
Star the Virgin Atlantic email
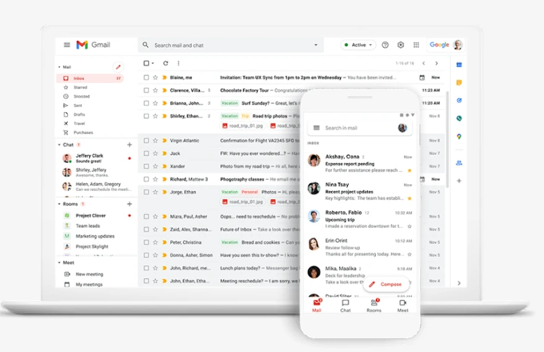pyautogui.click(x=156, y=141)
